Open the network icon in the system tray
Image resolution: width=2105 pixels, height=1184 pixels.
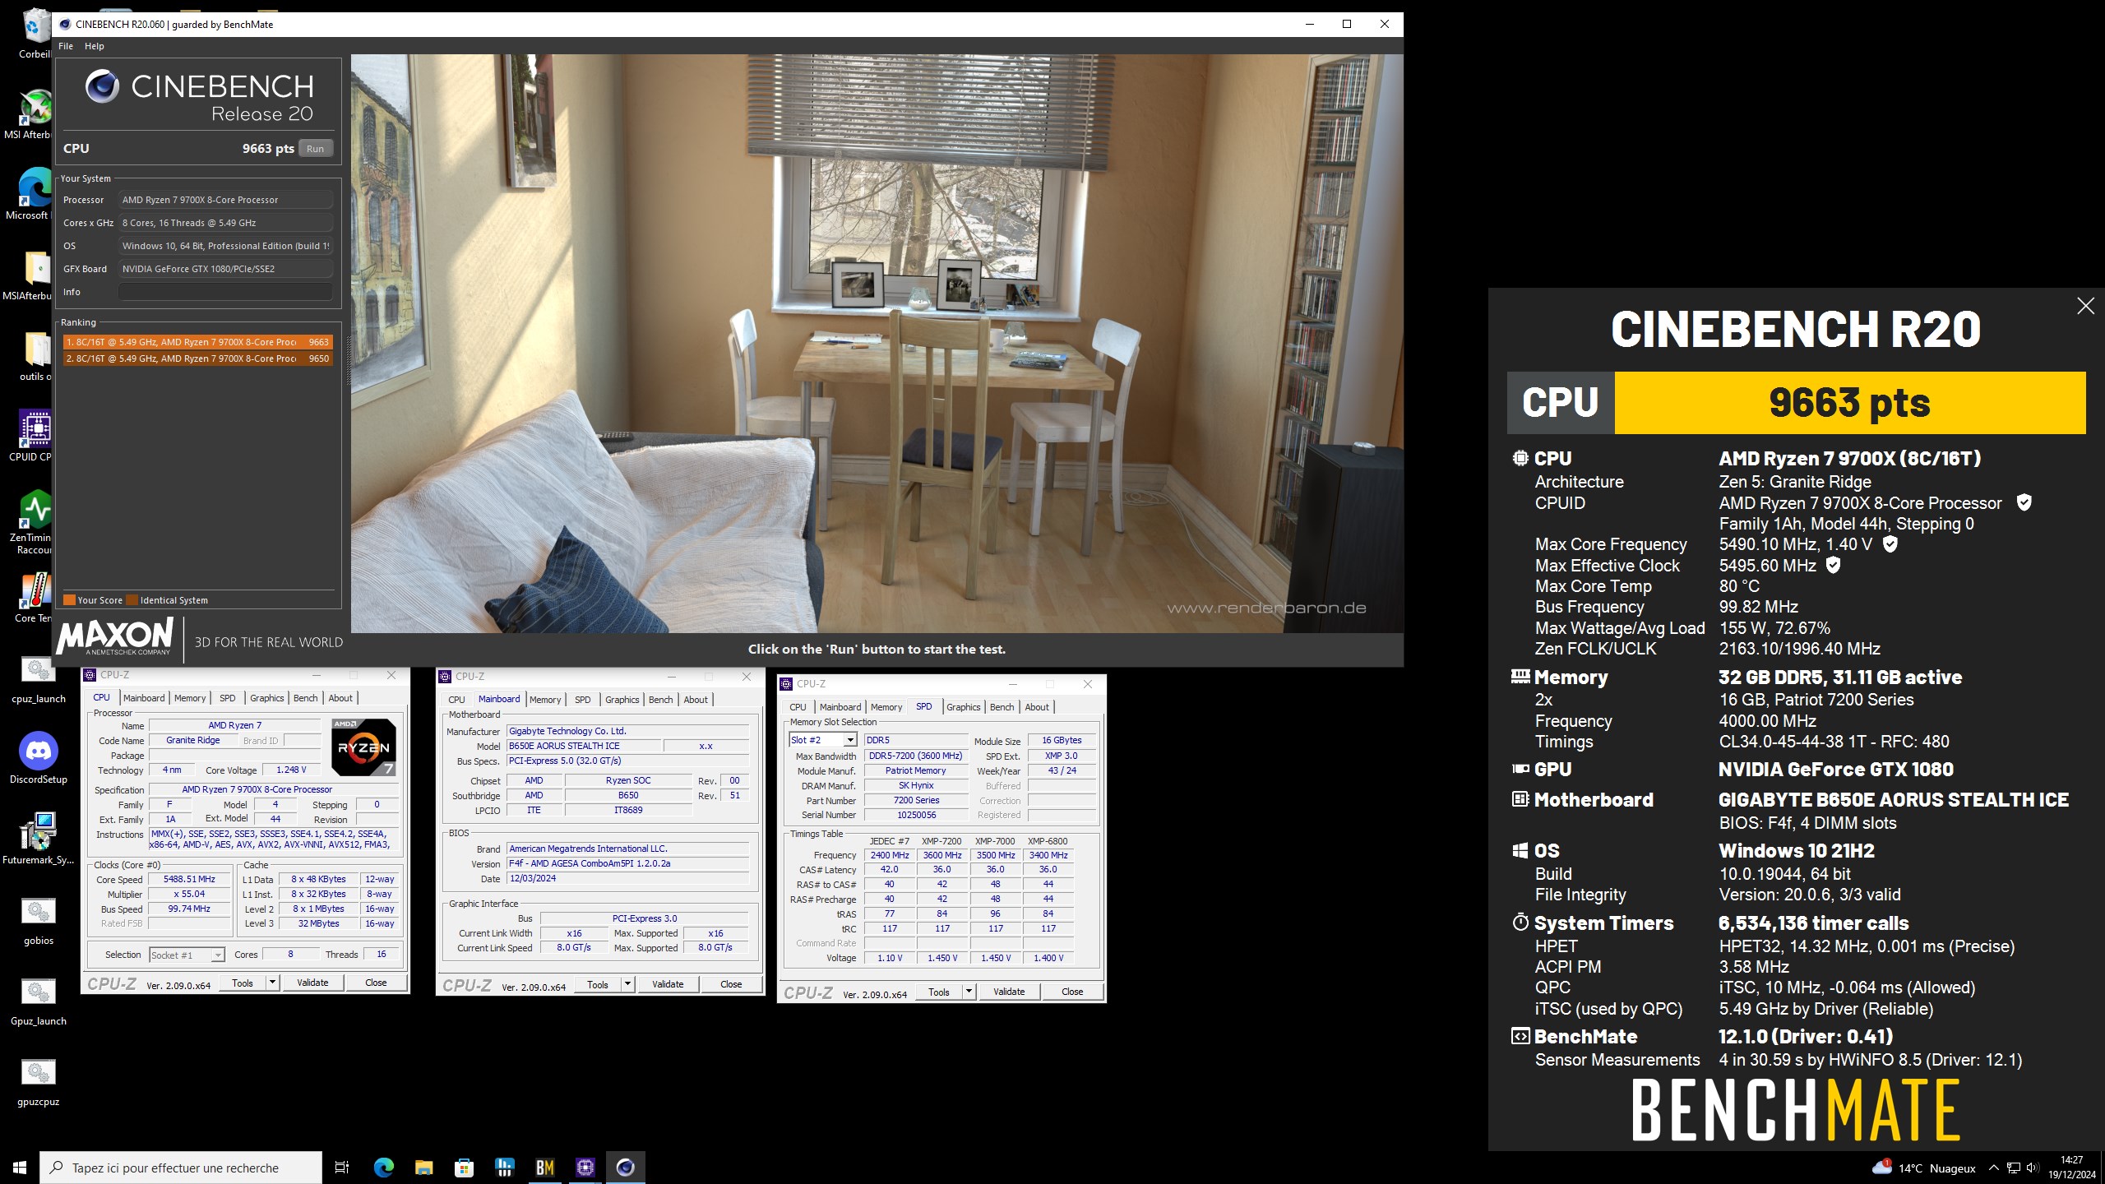[2014, 1168]
